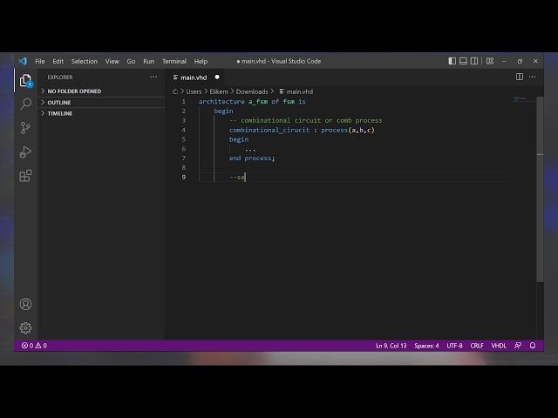This screenshot has height=418, width=558.
Task: Click the feedback icon in status bar
Action: tap(518, 346)
